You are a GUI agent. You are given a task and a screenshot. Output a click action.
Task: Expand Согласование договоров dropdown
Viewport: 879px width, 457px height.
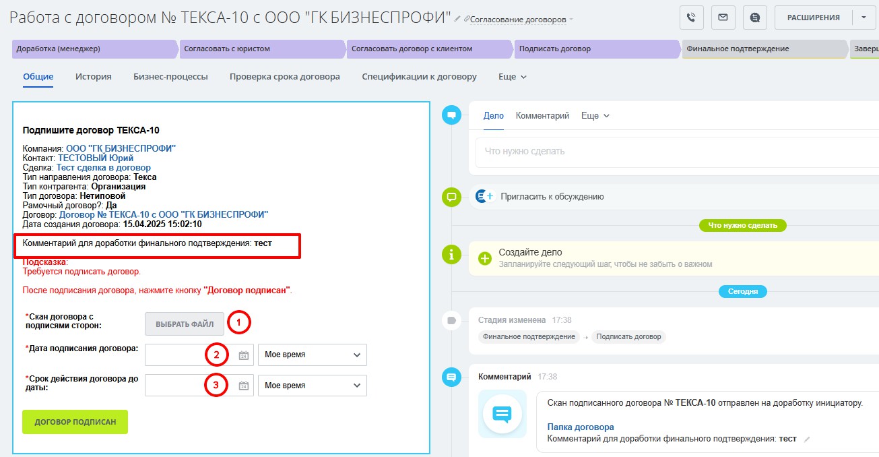coord(571,20)
